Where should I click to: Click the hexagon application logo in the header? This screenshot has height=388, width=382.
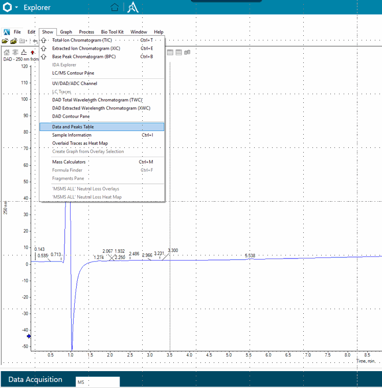(7, 8)
